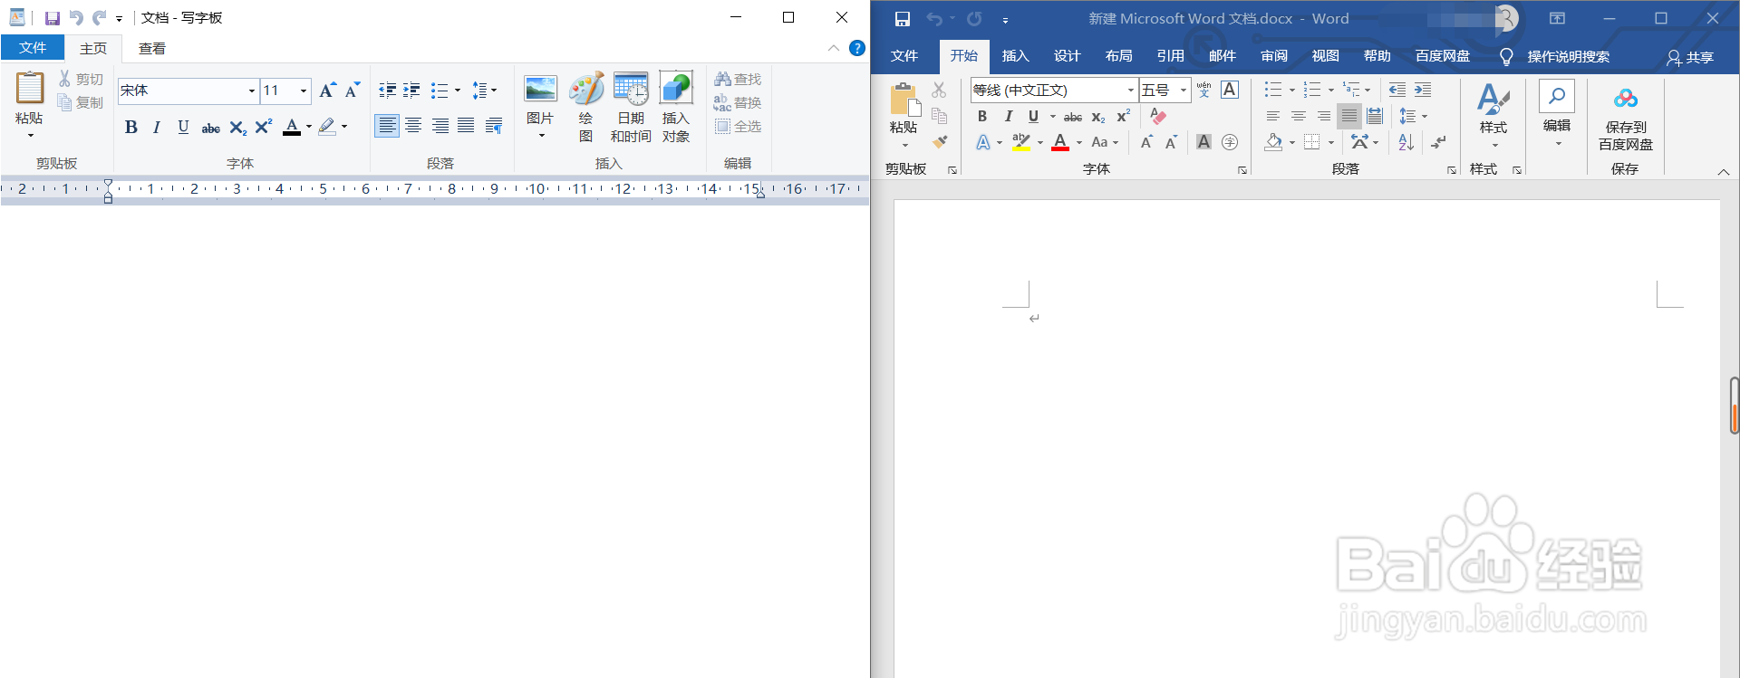Switch to WordPad 查看 tab

point(152,49)
